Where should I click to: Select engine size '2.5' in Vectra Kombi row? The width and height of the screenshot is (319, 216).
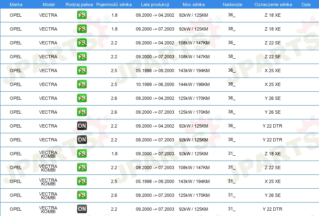point(114,181)
